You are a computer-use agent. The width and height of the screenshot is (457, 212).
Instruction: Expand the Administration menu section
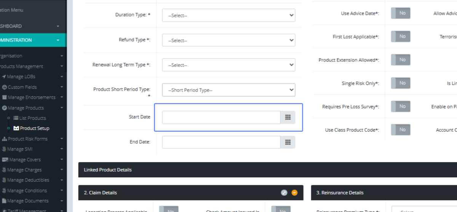(30, 40)
